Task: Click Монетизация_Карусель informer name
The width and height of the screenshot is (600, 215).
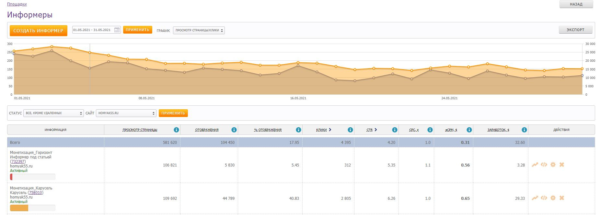Action: (x=31, y=188)
